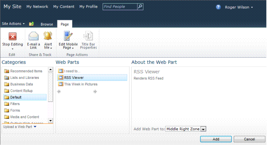Image resolution: width=267 pixels, height=145 pixels.
Task: Click the Alert Me bell icon
Action: pyautogui.click(x=48, y=36)
